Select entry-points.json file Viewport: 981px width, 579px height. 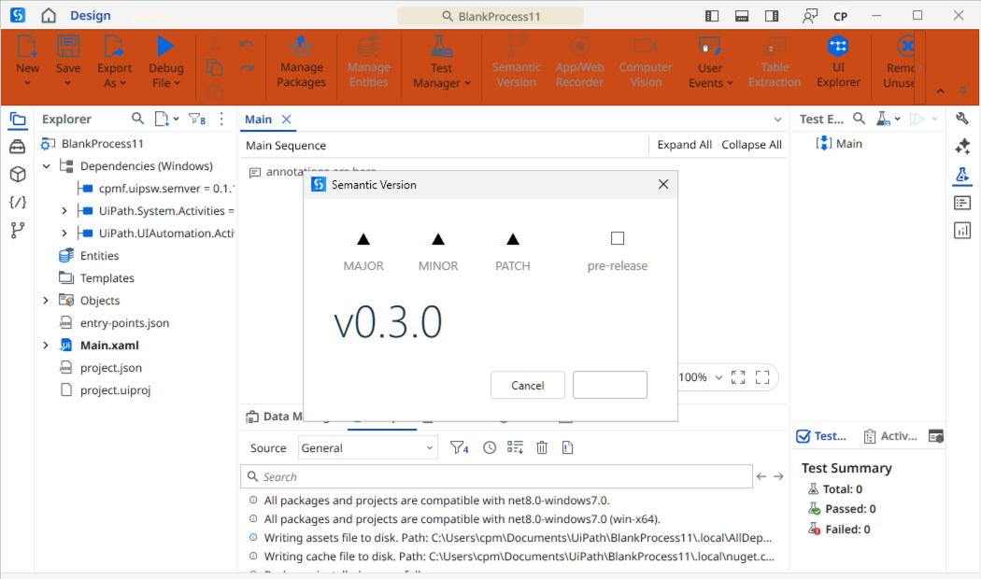124,323
